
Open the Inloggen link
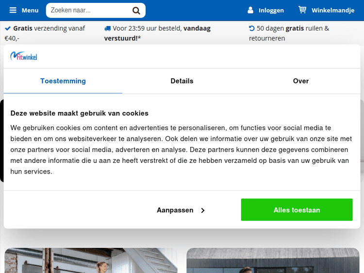(x=271, y=11)
